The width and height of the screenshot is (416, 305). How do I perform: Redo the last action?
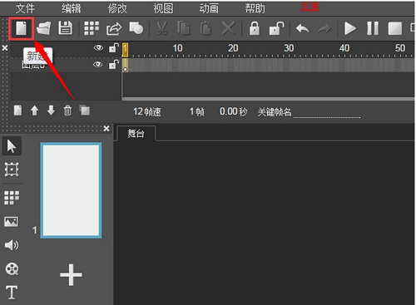pyautogui.click(x=324, y=29)
